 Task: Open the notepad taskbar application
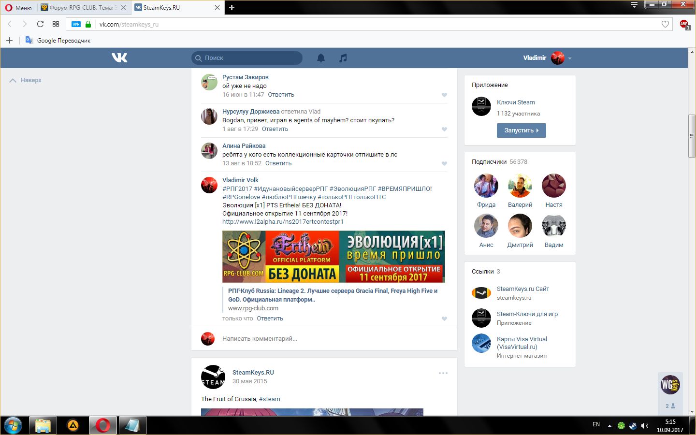pyautogui.click(x=133, y=426)
